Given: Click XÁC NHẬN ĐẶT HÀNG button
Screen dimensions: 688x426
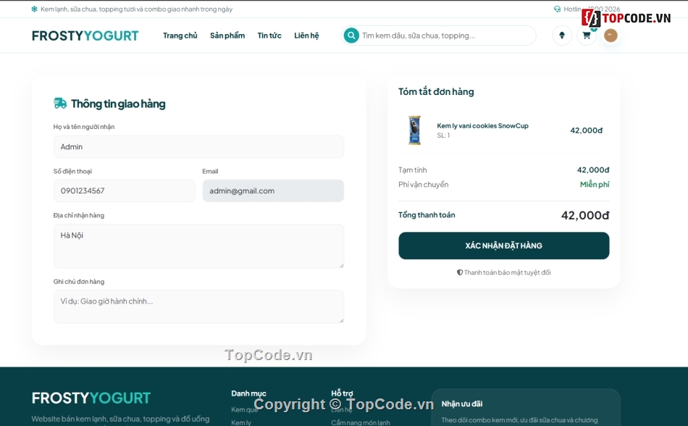Looking at the screenshot, I should pos(504,246).
